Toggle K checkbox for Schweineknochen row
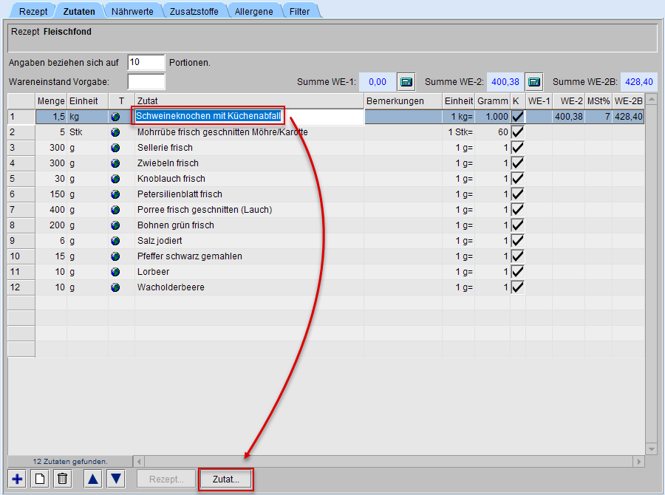Viewport: 665px width, 495px height. point(518,117)
